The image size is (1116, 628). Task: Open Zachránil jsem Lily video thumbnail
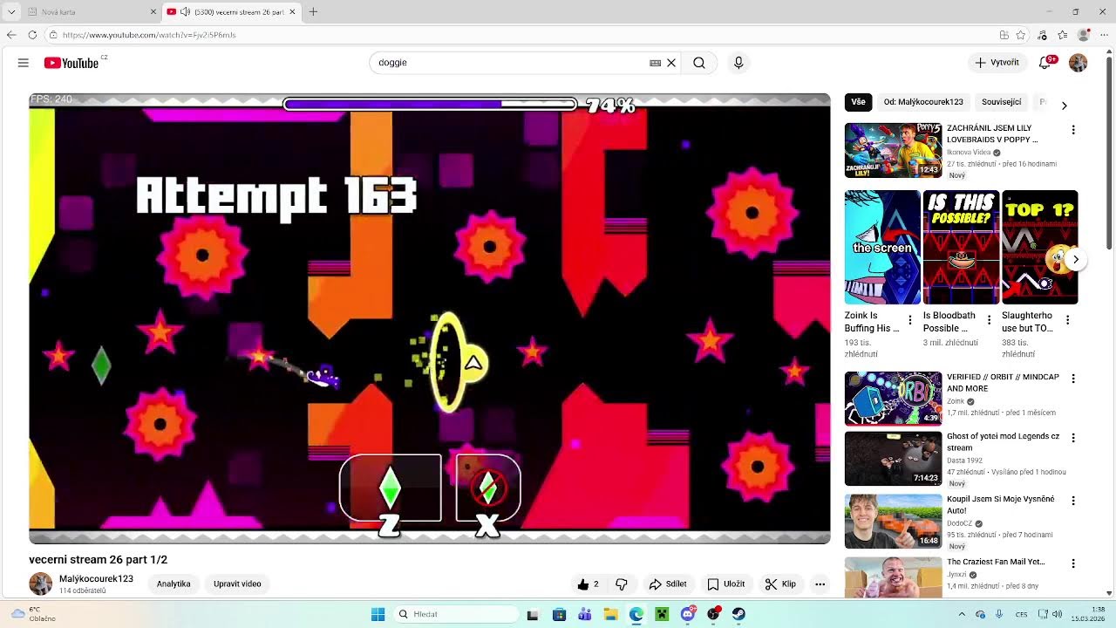[893, 150]
